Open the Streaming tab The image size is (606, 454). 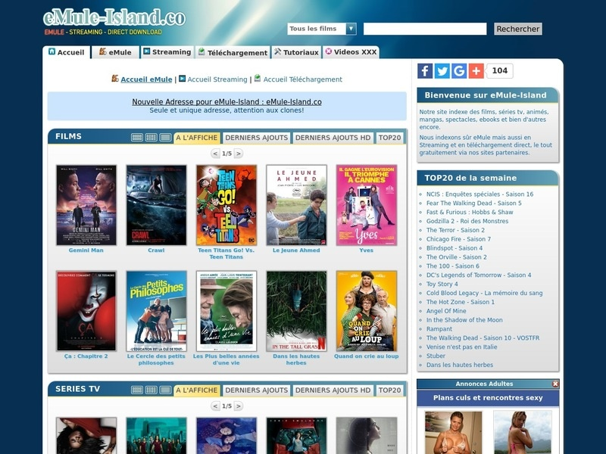pyautogui.click(x=166, y=52)
